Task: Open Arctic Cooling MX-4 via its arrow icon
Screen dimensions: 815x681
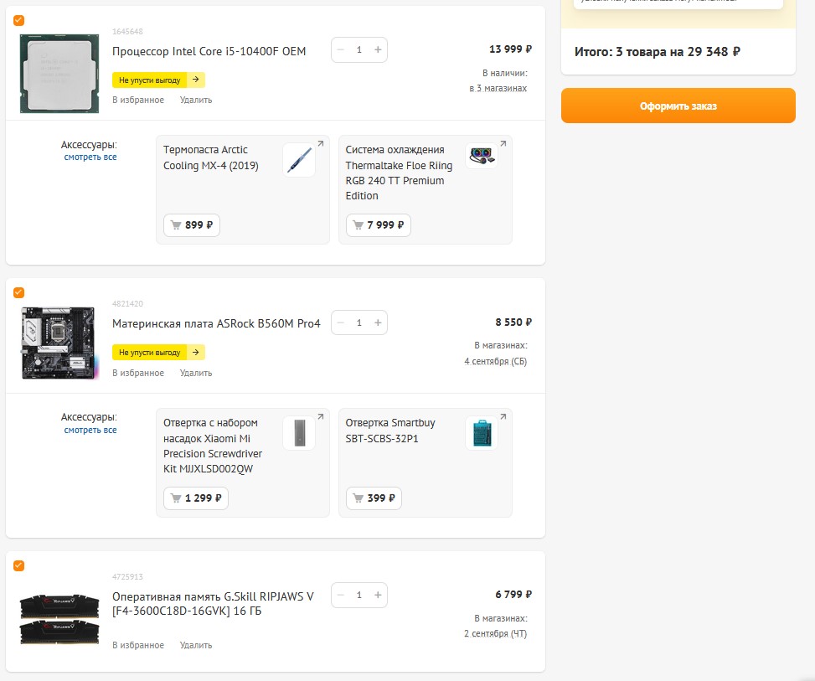Action: point(320,144)
